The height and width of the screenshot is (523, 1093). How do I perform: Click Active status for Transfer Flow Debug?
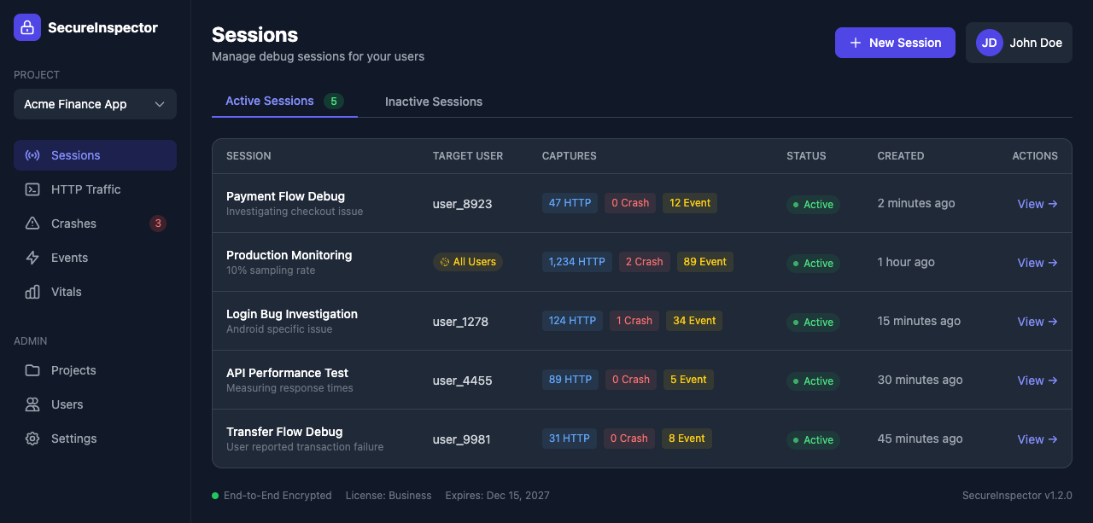click(x=813, y=440)
